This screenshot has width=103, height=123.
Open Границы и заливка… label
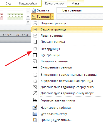point(56,120)
